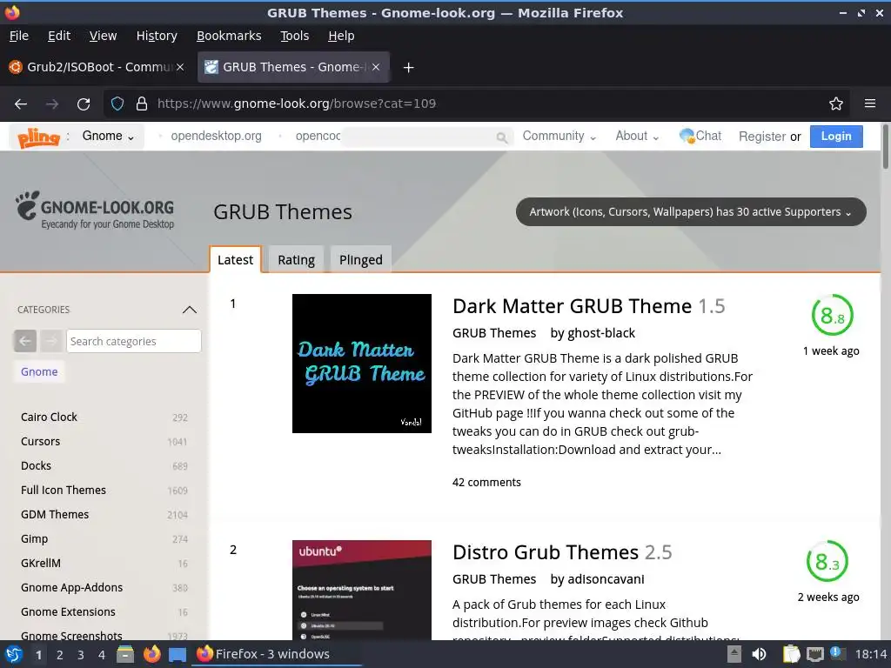Go back to the previous page
891x668 pixels.
tap(21, 104)
